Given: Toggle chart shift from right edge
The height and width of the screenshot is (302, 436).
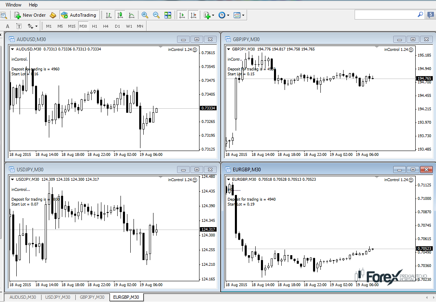Looking at the screenshot, I should (193, 15).
